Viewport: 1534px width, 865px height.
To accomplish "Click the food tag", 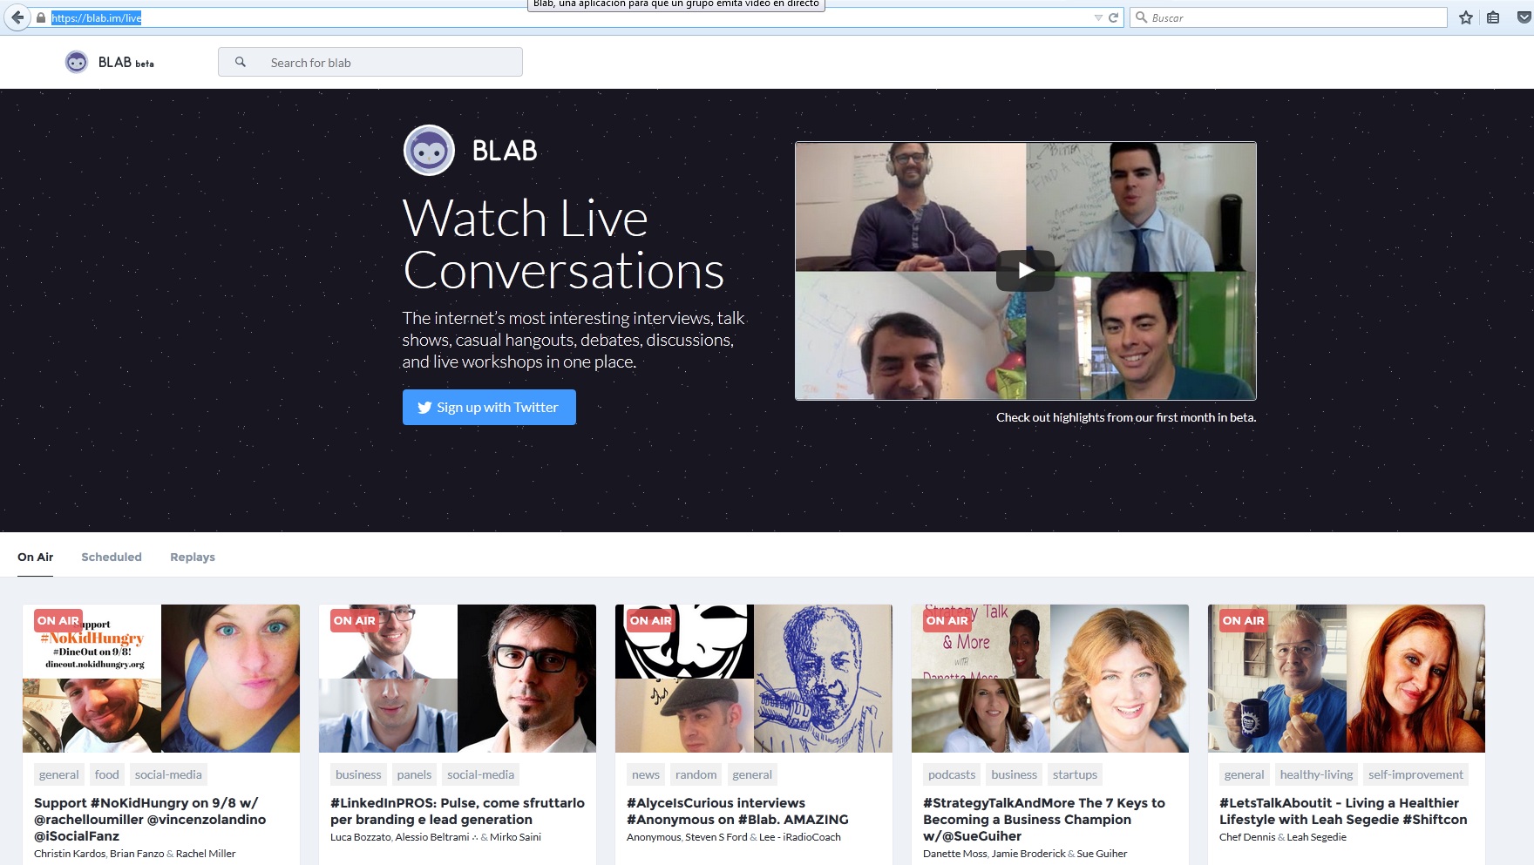I will click(x=107, y=774).
